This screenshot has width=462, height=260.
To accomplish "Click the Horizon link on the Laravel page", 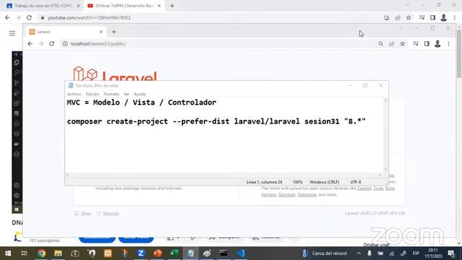I will coord(269,194).
